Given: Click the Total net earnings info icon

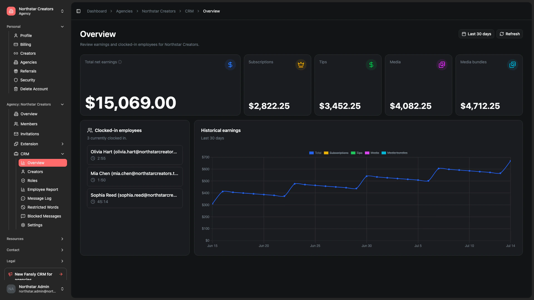Looking at the screenshot, I should coord(120,62).
